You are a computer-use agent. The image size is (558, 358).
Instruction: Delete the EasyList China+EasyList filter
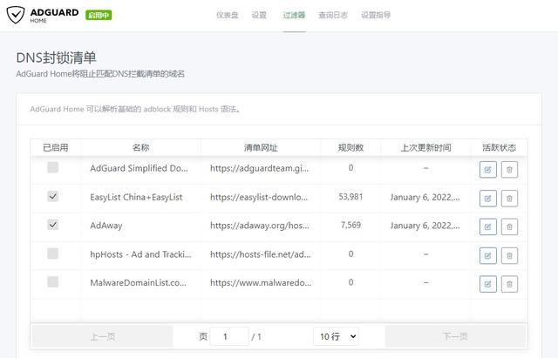(x=509, y=199)
